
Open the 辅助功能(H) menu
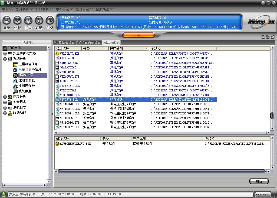[105, 10]
